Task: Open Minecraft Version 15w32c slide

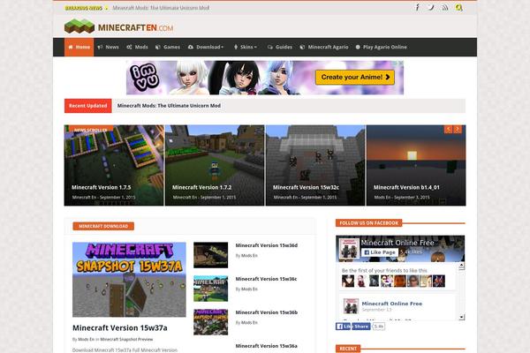Action: (315, 165)
